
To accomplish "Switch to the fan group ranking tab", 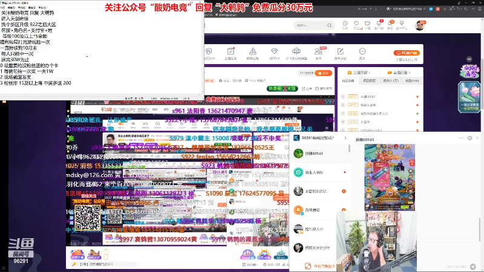I will point(369,81).
